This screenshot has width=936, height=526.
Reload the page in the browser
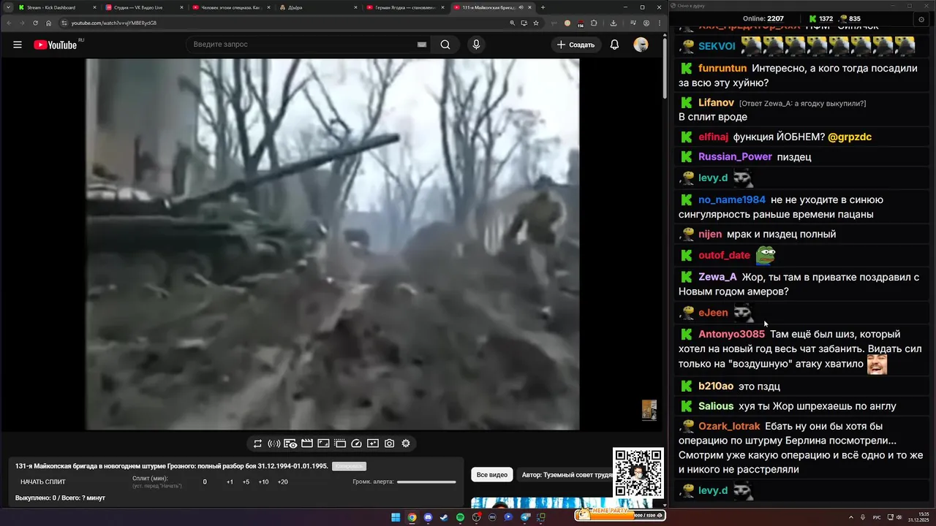[35, 23]
